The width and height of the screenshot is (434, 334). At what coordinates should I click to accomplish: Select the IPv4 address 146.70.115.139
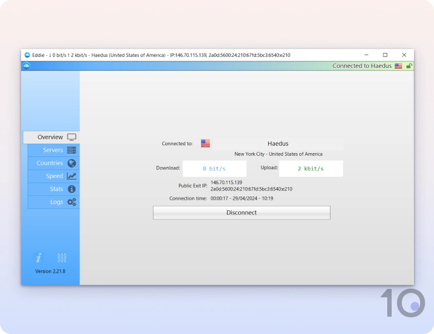coord(226,183)
